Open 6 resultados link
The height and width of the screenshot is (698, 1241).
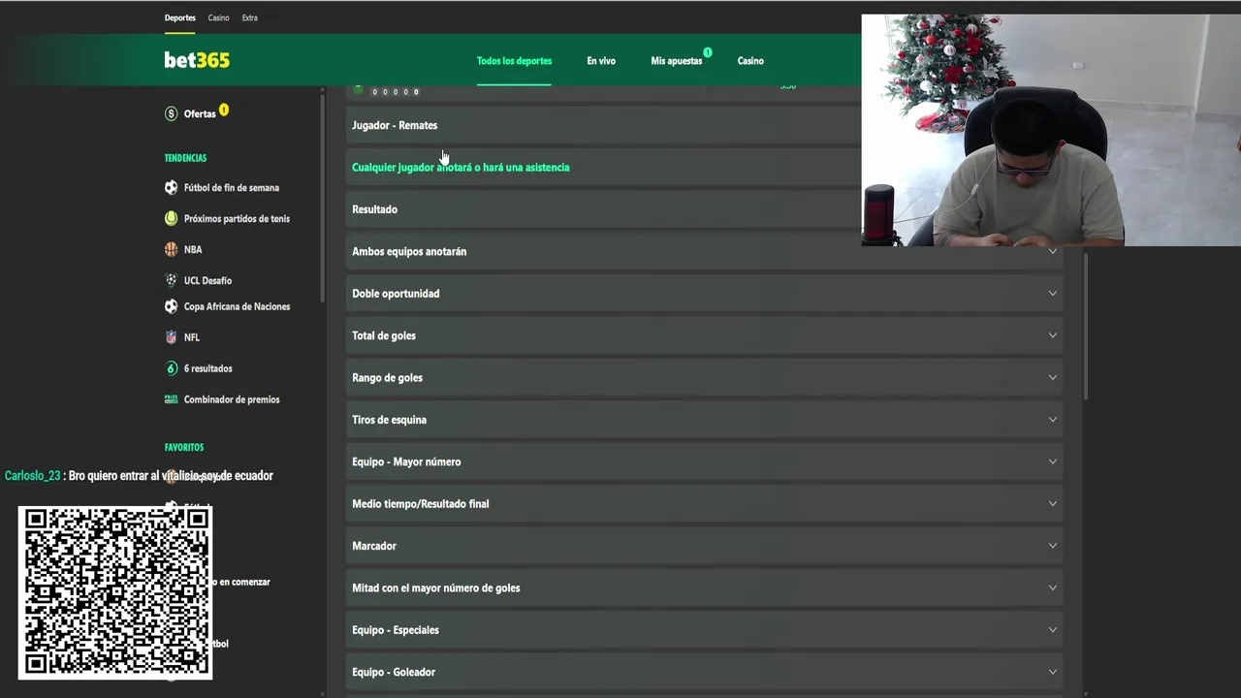[x=208, y=368]
